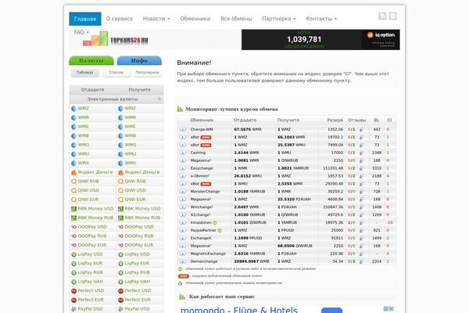Click the BL column header
Screen dimensions: 469x313
coord(377,120)
